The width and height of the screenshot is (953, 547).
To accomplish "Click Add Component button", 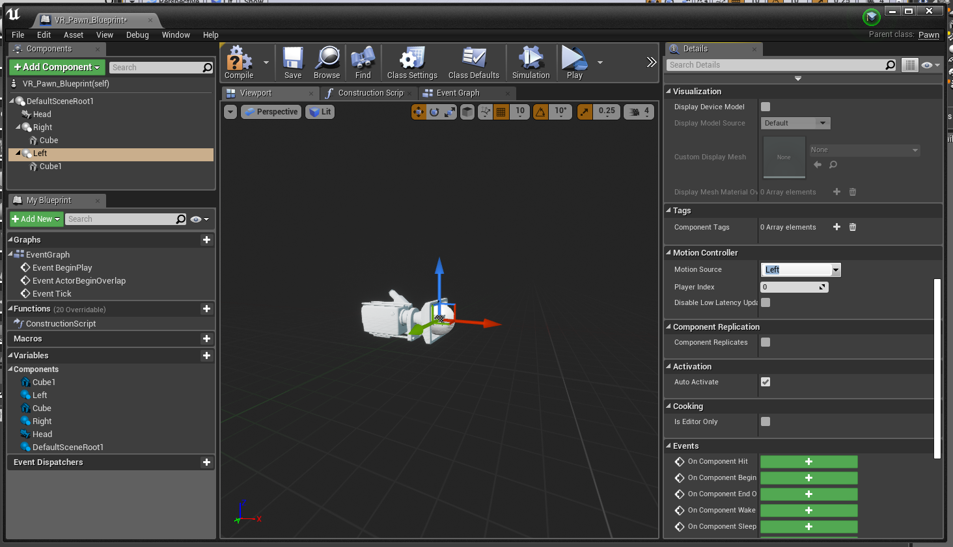I will (x=57, y=67).
